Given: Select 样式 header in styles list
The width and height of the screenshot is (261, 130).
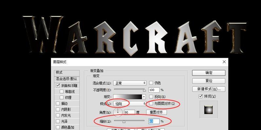Looking at the screenshot, I should point(67,72).
